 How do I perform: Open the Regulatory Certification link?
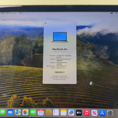(60, 76)
